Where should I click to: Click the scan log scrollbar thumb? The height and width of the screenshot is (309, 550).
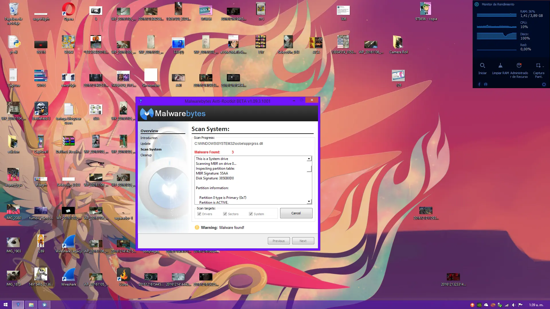(x=309, y=169)
